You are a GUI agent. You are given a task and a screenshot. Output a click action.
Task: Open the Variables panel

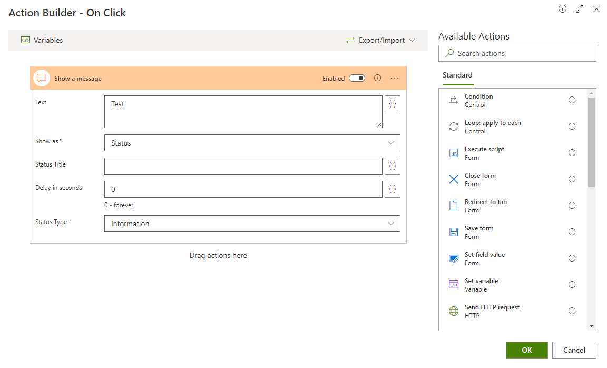point(42,40)
